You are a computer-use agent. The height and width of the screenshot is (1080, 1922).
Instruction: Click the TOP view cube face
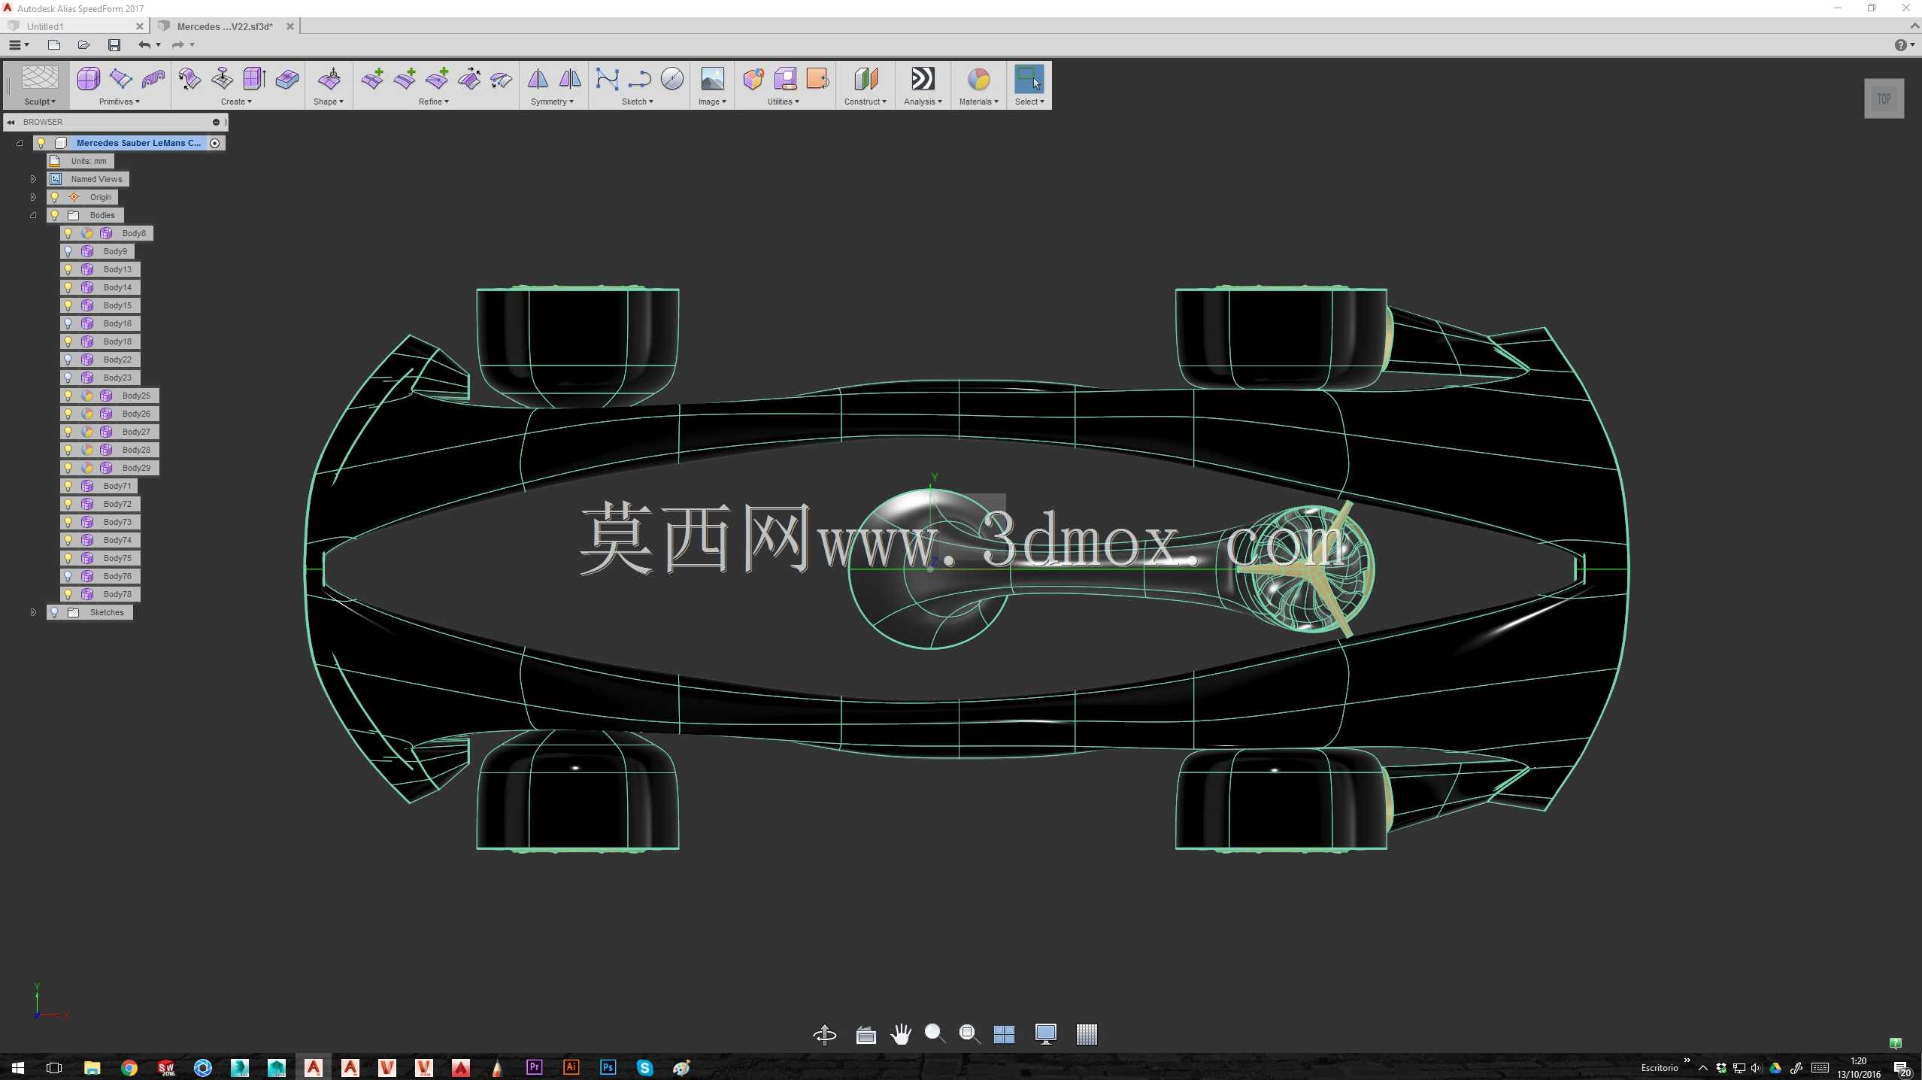pos(1884,99)
